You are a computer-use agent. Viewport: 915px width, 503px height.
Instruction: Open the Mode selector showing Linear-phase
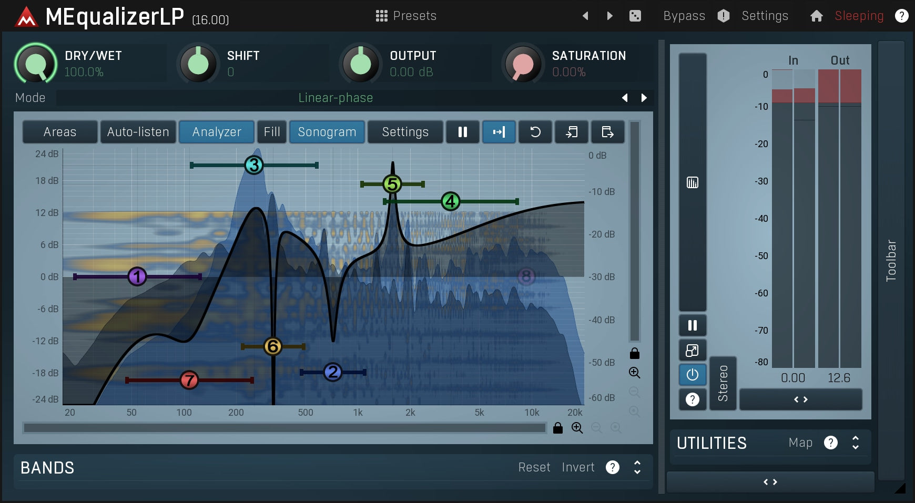335,98
